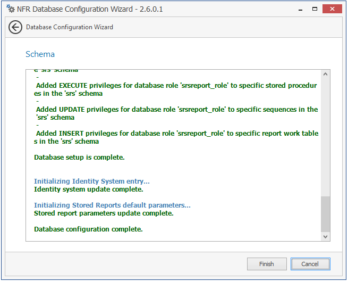Click the Schema heading

(x=40, y=54)
